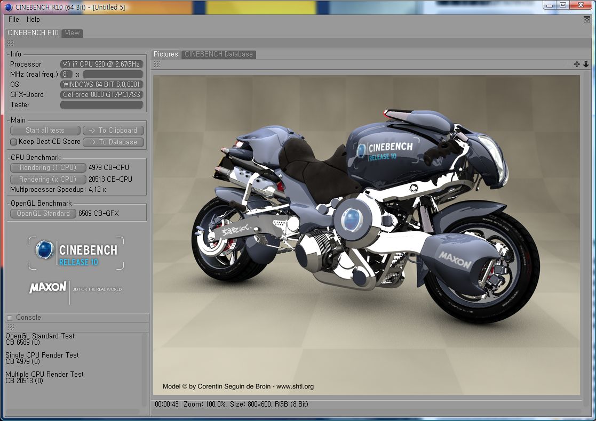
Task: Click the CINEBENCH app icon in title bar
Action: pos(9,7)
